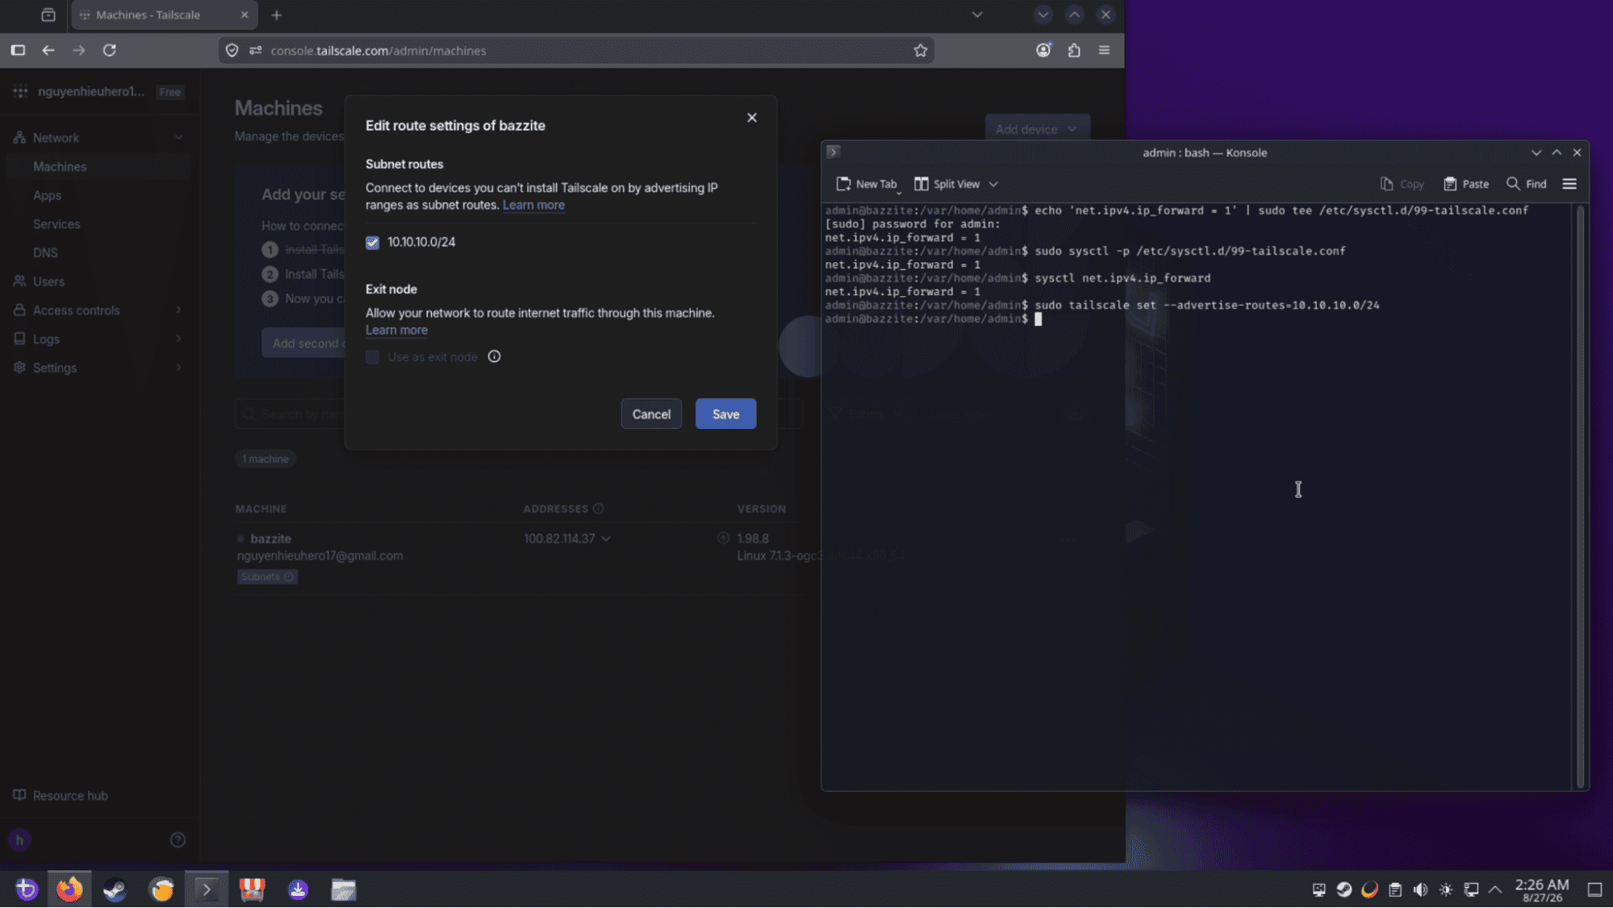
Task: Open the app store icon in taskbar
Action: coord(253,889)
